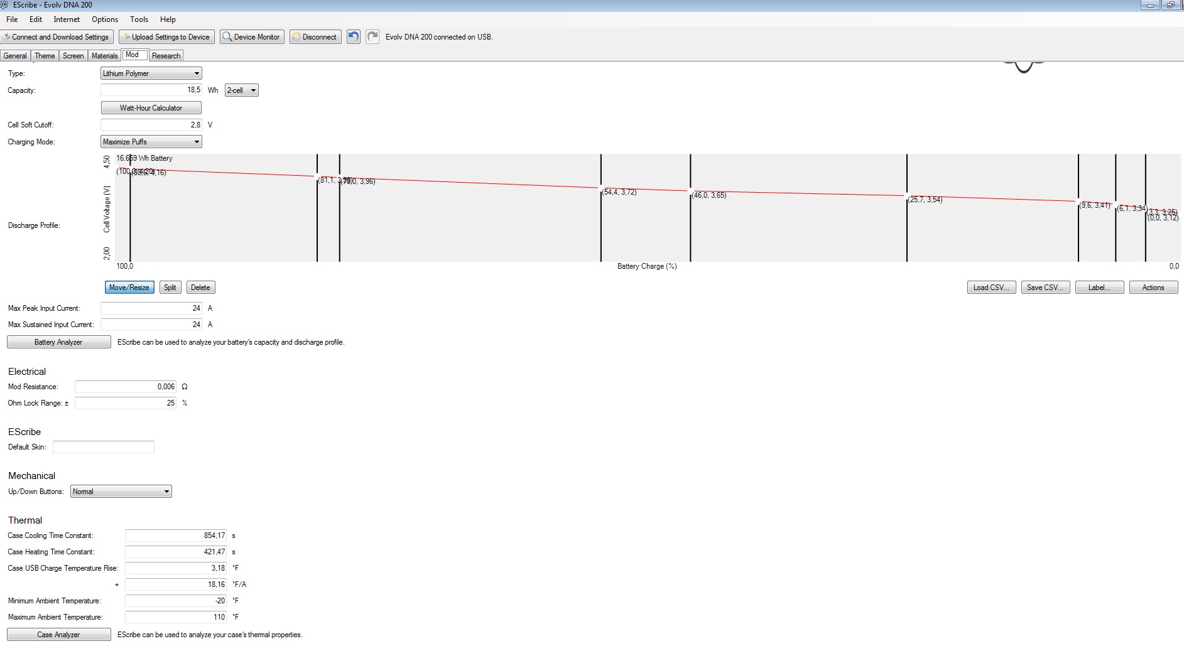
Task: Click the Mod Resistance input field
Action: 126,387
